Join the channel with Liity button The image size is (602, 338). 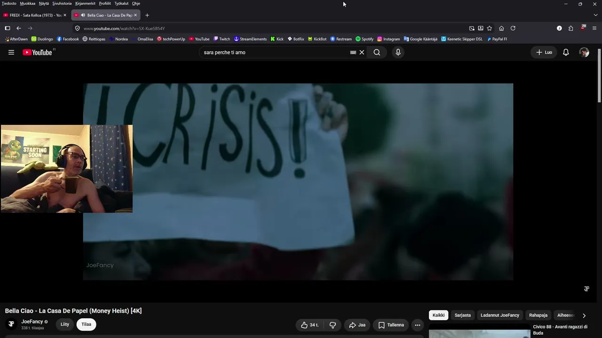[65, 324]
